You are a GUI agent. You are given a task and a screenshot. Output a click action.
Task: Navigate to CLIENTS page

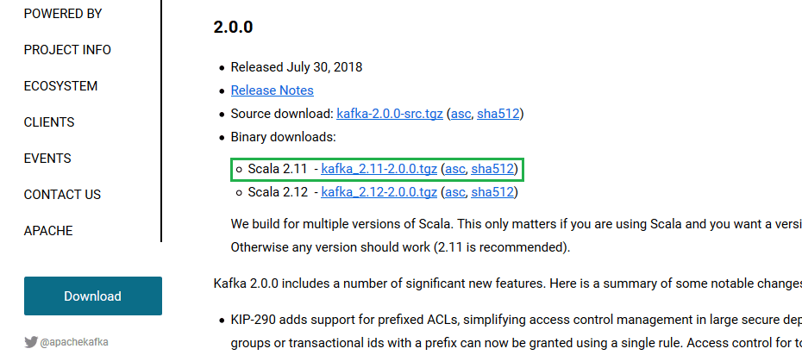(49, 122)
